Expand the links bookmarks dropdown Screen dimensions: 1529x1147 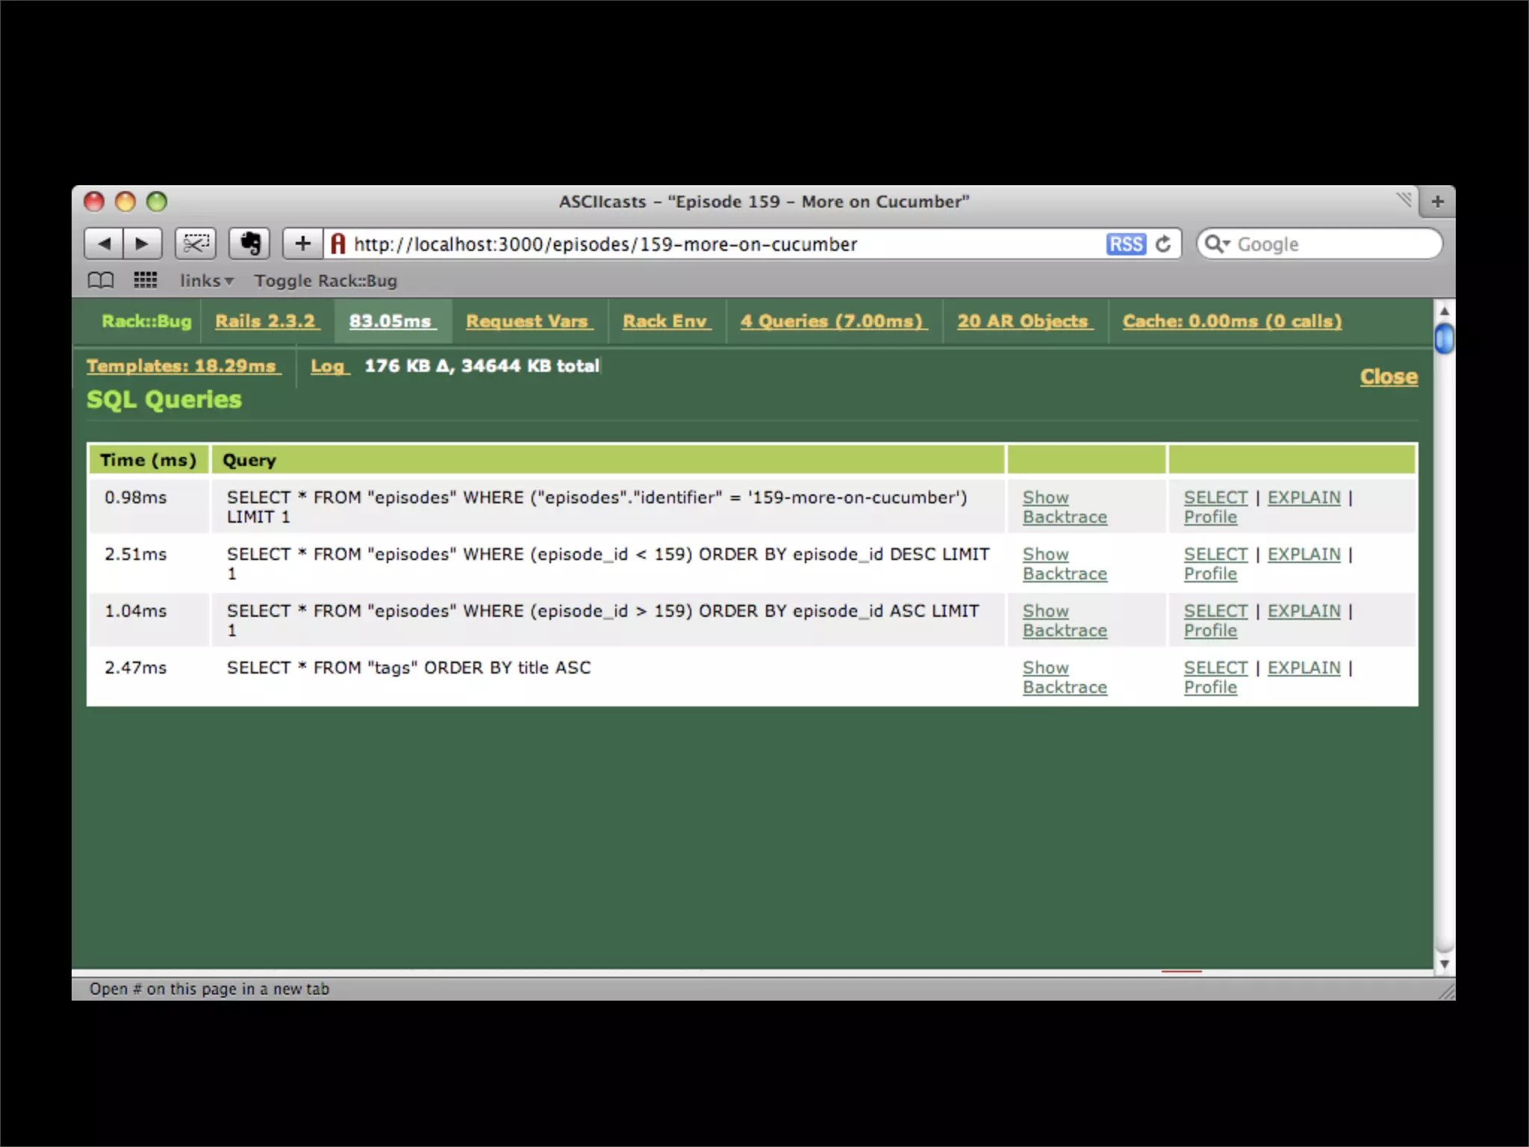206,281
